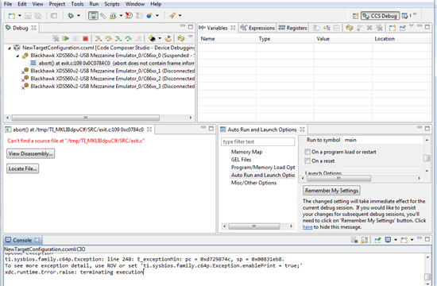The image size is (437, 286).
Task: Click the highlighted monitor icon in main toolbar
Action: pyautogui.click(x=93, y=16)
